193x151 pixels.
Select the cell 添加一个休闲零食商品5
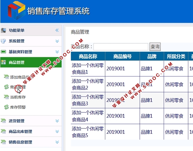point(88,132)
